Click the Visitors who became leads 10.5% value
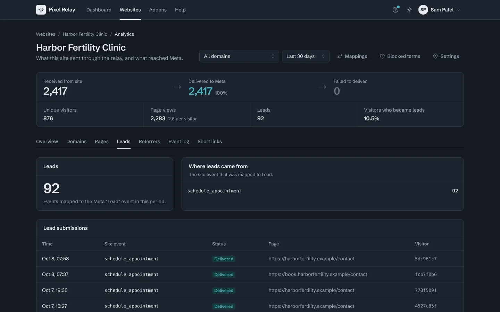Image resolution: width=500 pixels, height=312 pixels. [x=372, y=118]
